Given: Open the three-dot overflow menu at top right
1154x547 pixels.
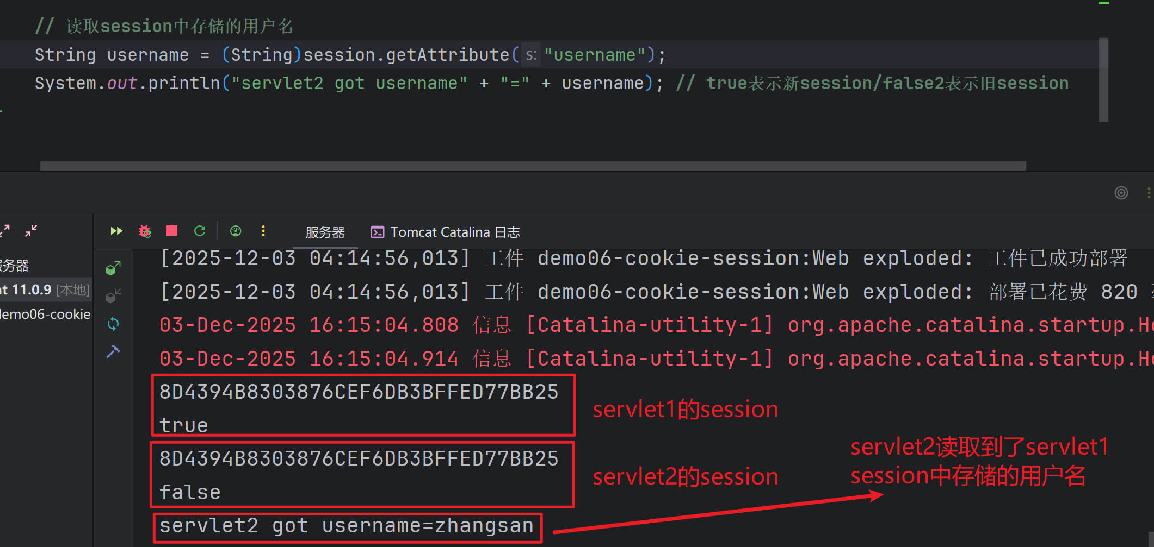Looking at the screenshot, I should coord(1149,193).
